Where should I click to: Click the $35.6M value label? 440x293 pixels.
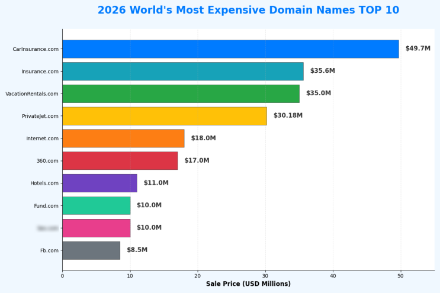coord(323,70)
